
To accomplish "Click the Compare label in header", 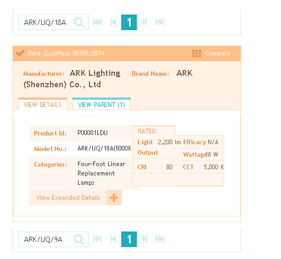I will 218,53.
